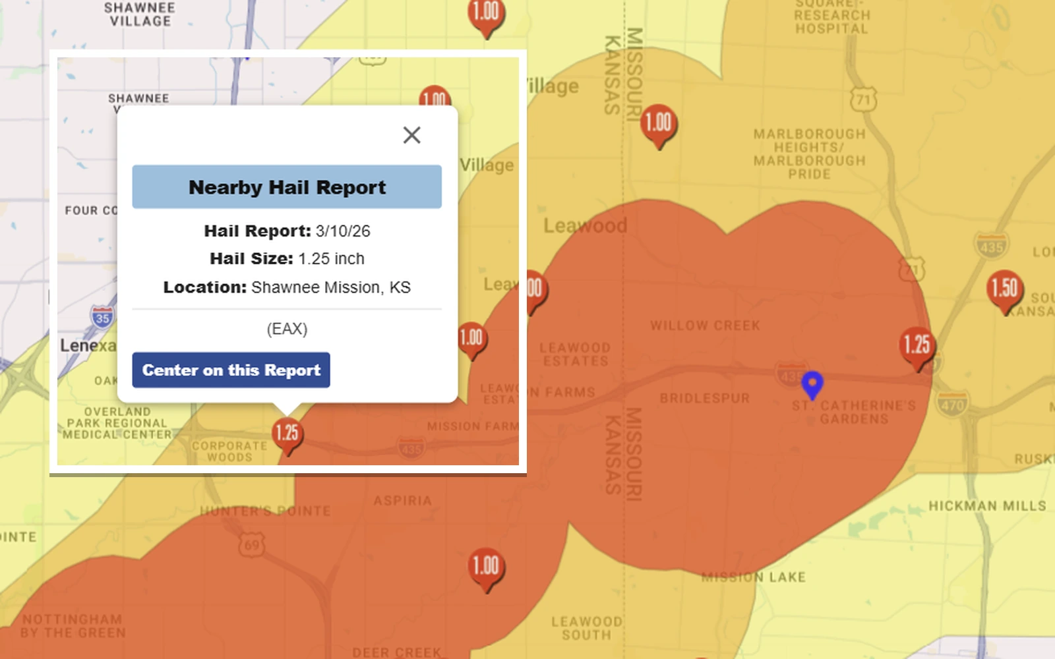Click the NOTTINGHAM BY THE GREEN label
The image size is (1055, 659).
pyautogui.click(x=73, y=626)
